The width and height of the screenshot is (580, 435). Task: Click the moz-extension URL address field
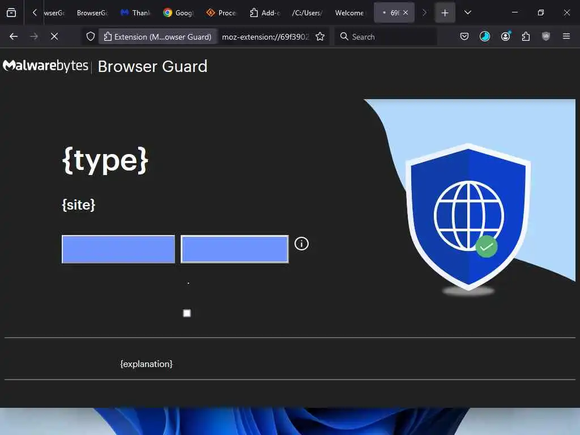tap(265, 37)
